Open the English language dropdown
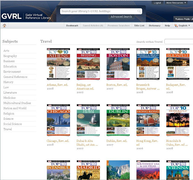193x180 pixels. pos(182,25)
